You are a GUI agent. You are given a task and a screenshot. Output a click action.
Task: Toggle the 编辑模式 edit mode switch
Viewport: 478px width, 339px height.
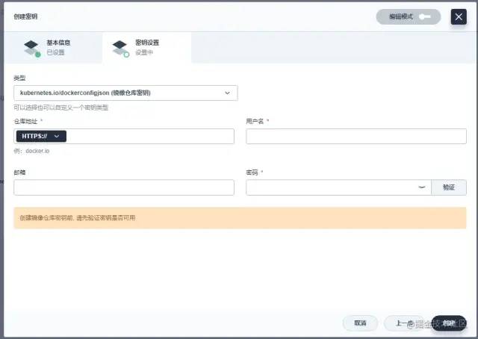pyautogui.click(x=409, y=16)
